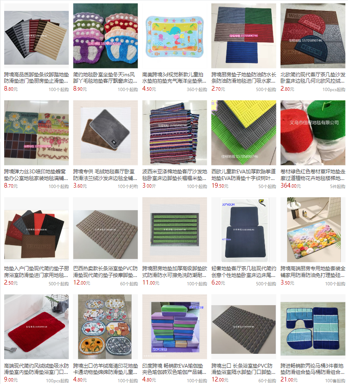
Task: View the green-striped kitchen mat image
Action: 174,230
